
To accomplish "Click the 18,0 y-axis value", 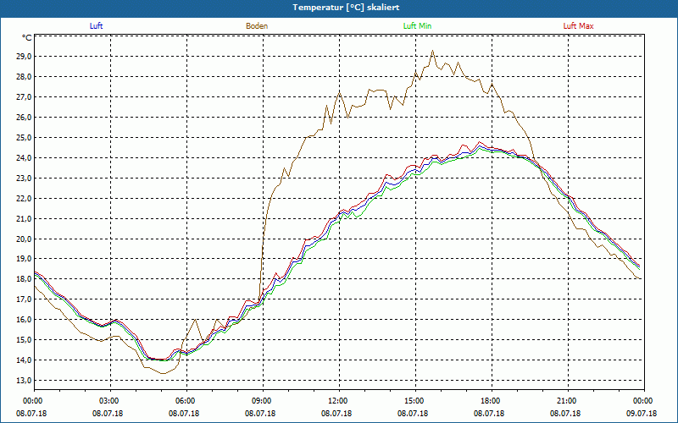I will [x=24, y=279].
